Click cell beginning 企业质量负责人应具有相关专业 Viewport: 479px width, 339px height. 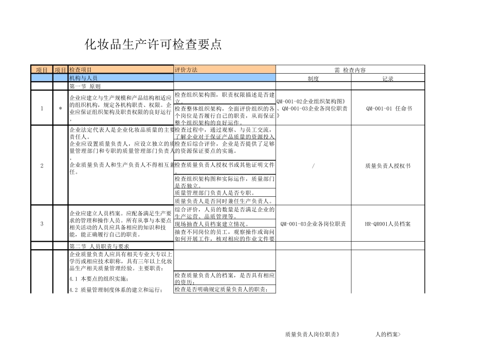pyautogui.click(x=121, y=261)
